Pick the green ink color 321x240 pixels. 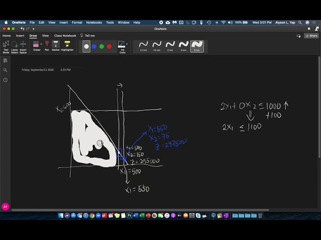pyautogui.click(x=101, y=46)
